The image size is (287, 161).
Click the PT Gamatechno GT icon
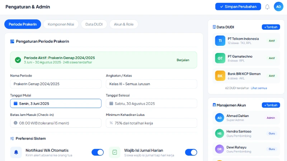tap(220, 58)
